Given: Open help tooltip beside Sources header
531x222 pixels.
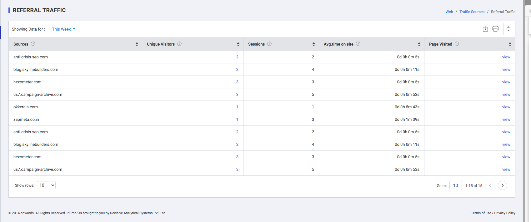Looking at the screenshot, I should tap(33, 44).
